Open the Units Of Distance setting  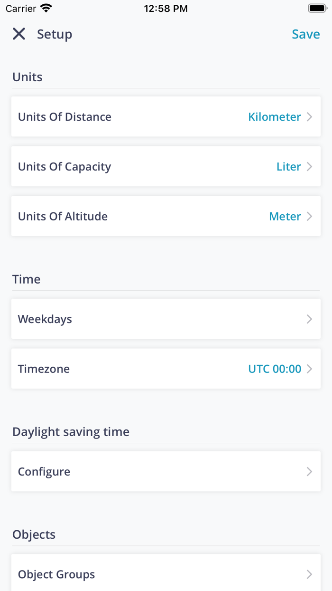[x=65, y=117]
